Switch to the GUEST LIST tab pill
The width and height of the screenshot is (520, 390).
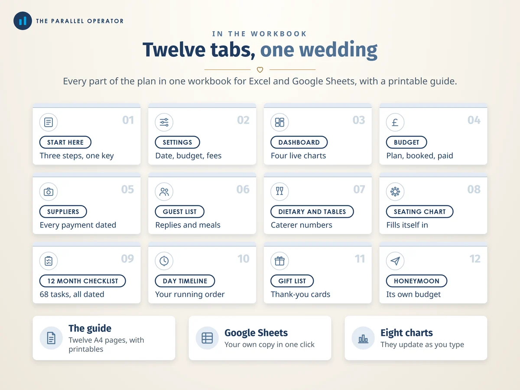point(180,211)
